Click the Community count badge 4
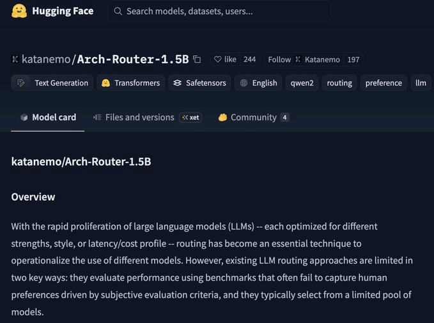434x323 pixels. click(284, 118)
